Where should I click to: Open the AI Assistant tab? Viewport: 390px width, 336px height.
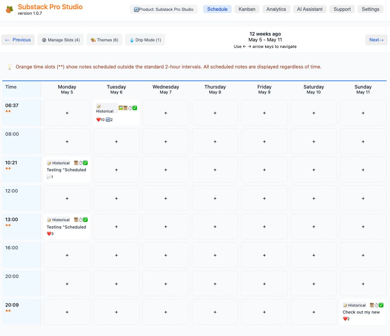[310, 9]
